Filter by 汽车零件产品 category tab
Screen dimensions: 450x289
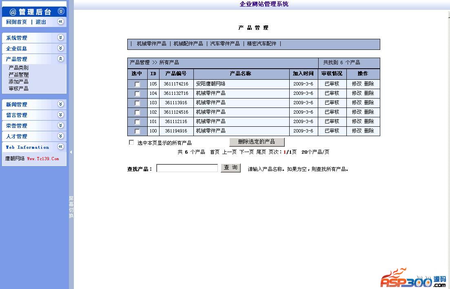[225, 44]
